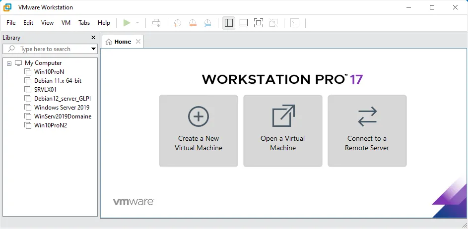Open the File menu
Viewport: 468px width, 229px height.
(x=11, y=23)
